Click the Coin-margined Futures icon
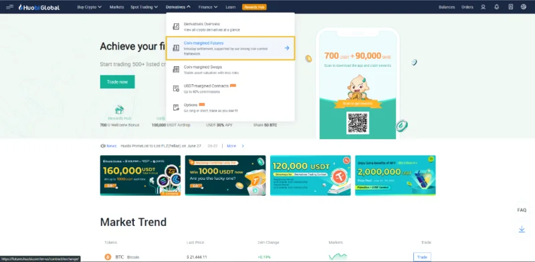This screenshot has width=535, height=262. pos(176,47)
